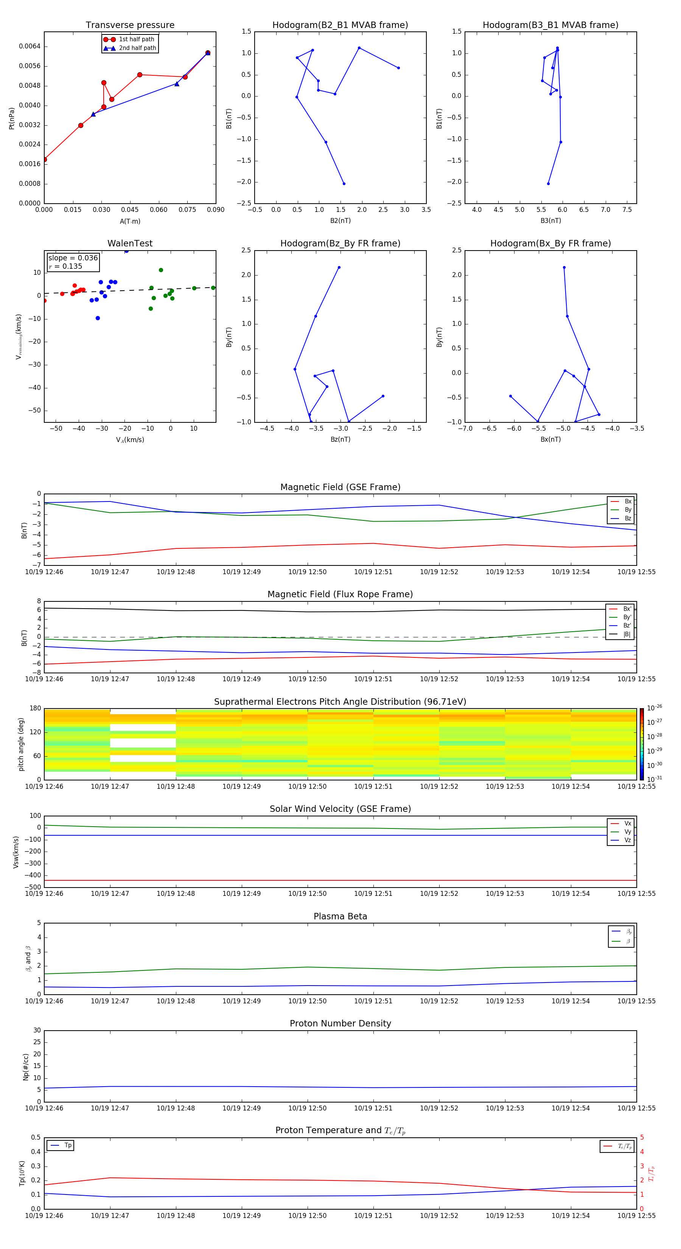Click the "Proton Temperature and Te/Tp" title
The height and width of the screenshot is (1249, 681).
[340, 1131]
